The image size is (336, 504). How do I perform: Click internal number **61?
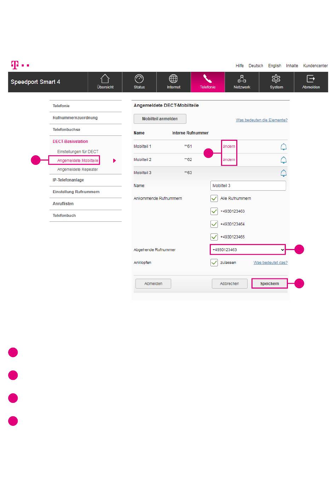pos(188,146)
